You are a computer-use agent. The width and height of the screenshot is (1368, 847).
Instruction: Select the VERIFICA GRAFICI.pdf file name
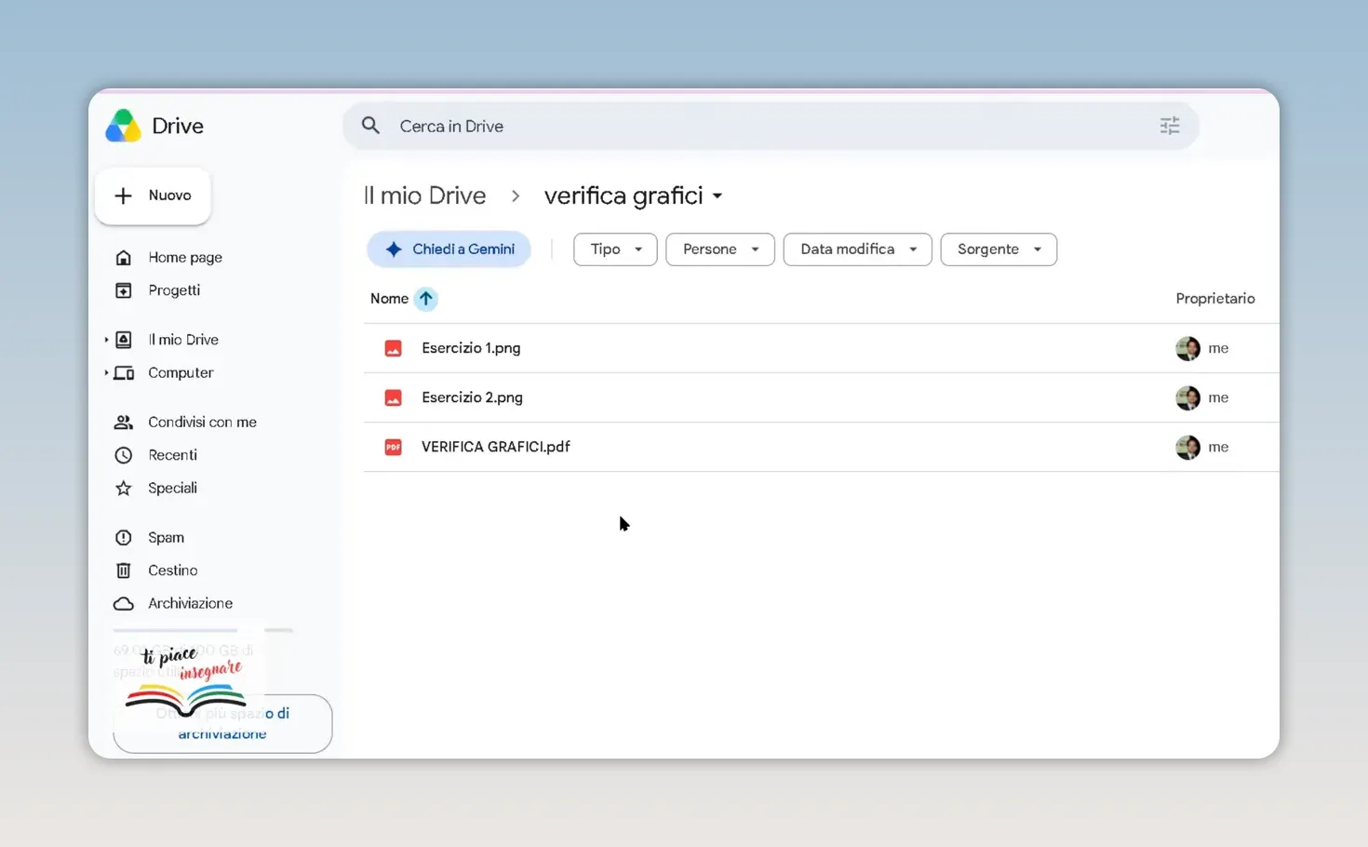pyautogui.click(x=496, y=447)
